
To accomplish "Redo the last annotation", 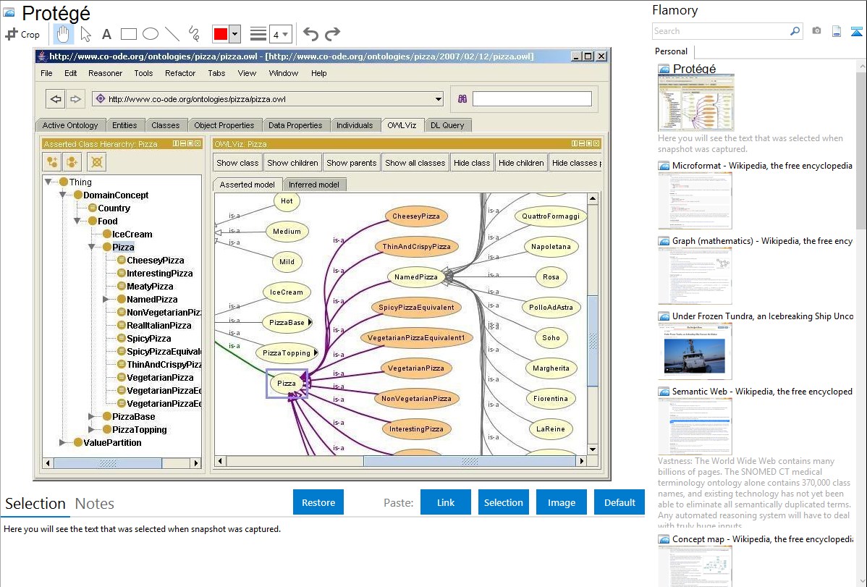I will pos(332,34).
